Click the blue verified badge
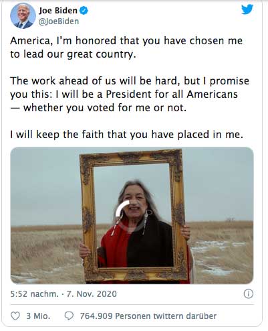The width and height of the screenshot is (268, 331). click(x=84, y=11)
